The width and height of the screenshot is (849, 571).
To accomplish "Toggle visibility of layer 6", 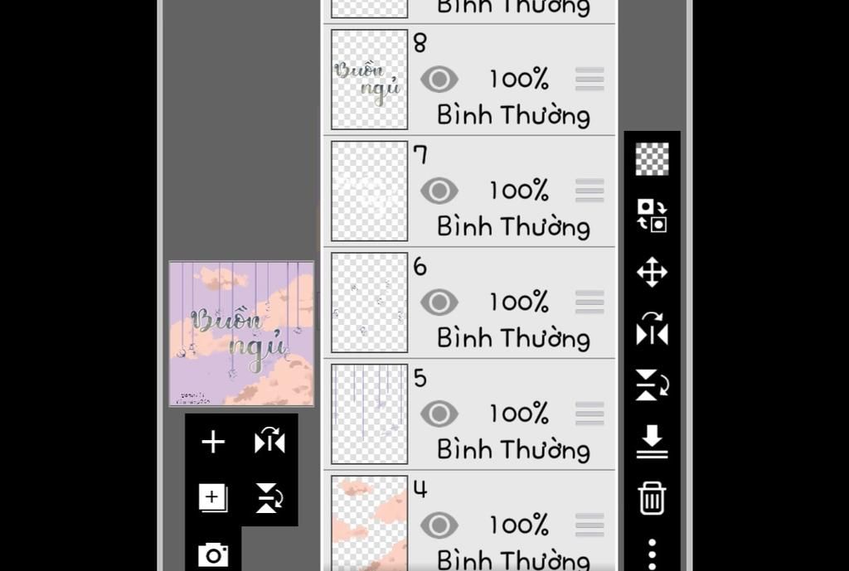I will [439, 302].
